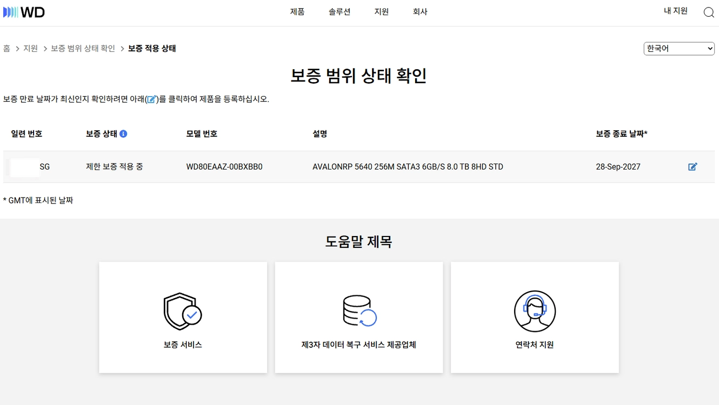Click the shield icon for 보증 서비스
This screenshot has width=719, height=405.
(x=183, y=311)
